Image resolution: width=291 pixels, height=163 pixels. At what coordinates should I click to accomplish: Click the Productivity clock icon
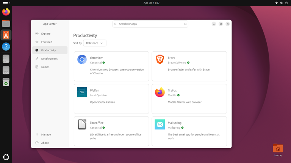click(x=37, y=50)
